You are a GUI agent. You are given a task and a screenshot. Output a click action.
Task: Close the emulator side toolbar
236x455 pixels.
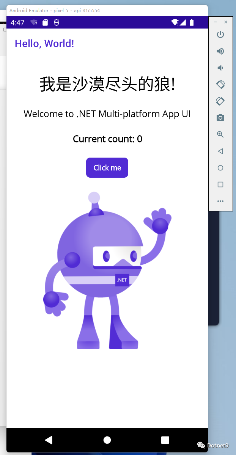tap(226, 22)
